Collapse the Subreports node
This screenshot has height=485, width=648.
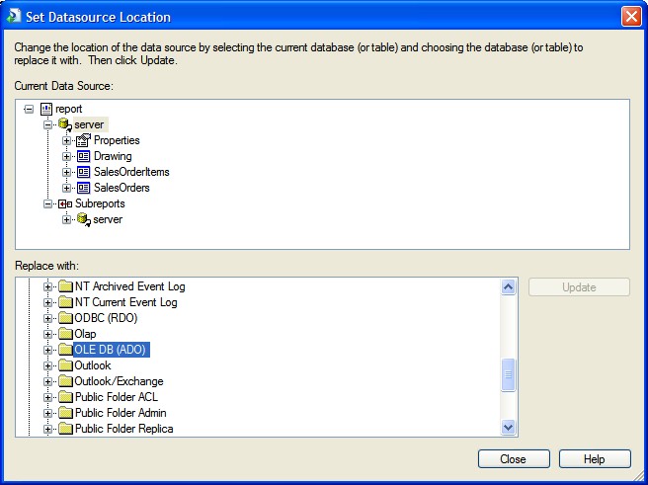point(48,203)
